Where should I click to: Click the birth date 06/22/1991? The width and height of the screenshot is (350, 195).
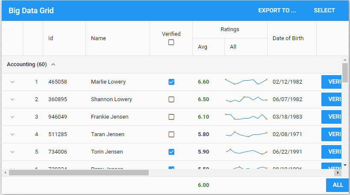[287, 152]
